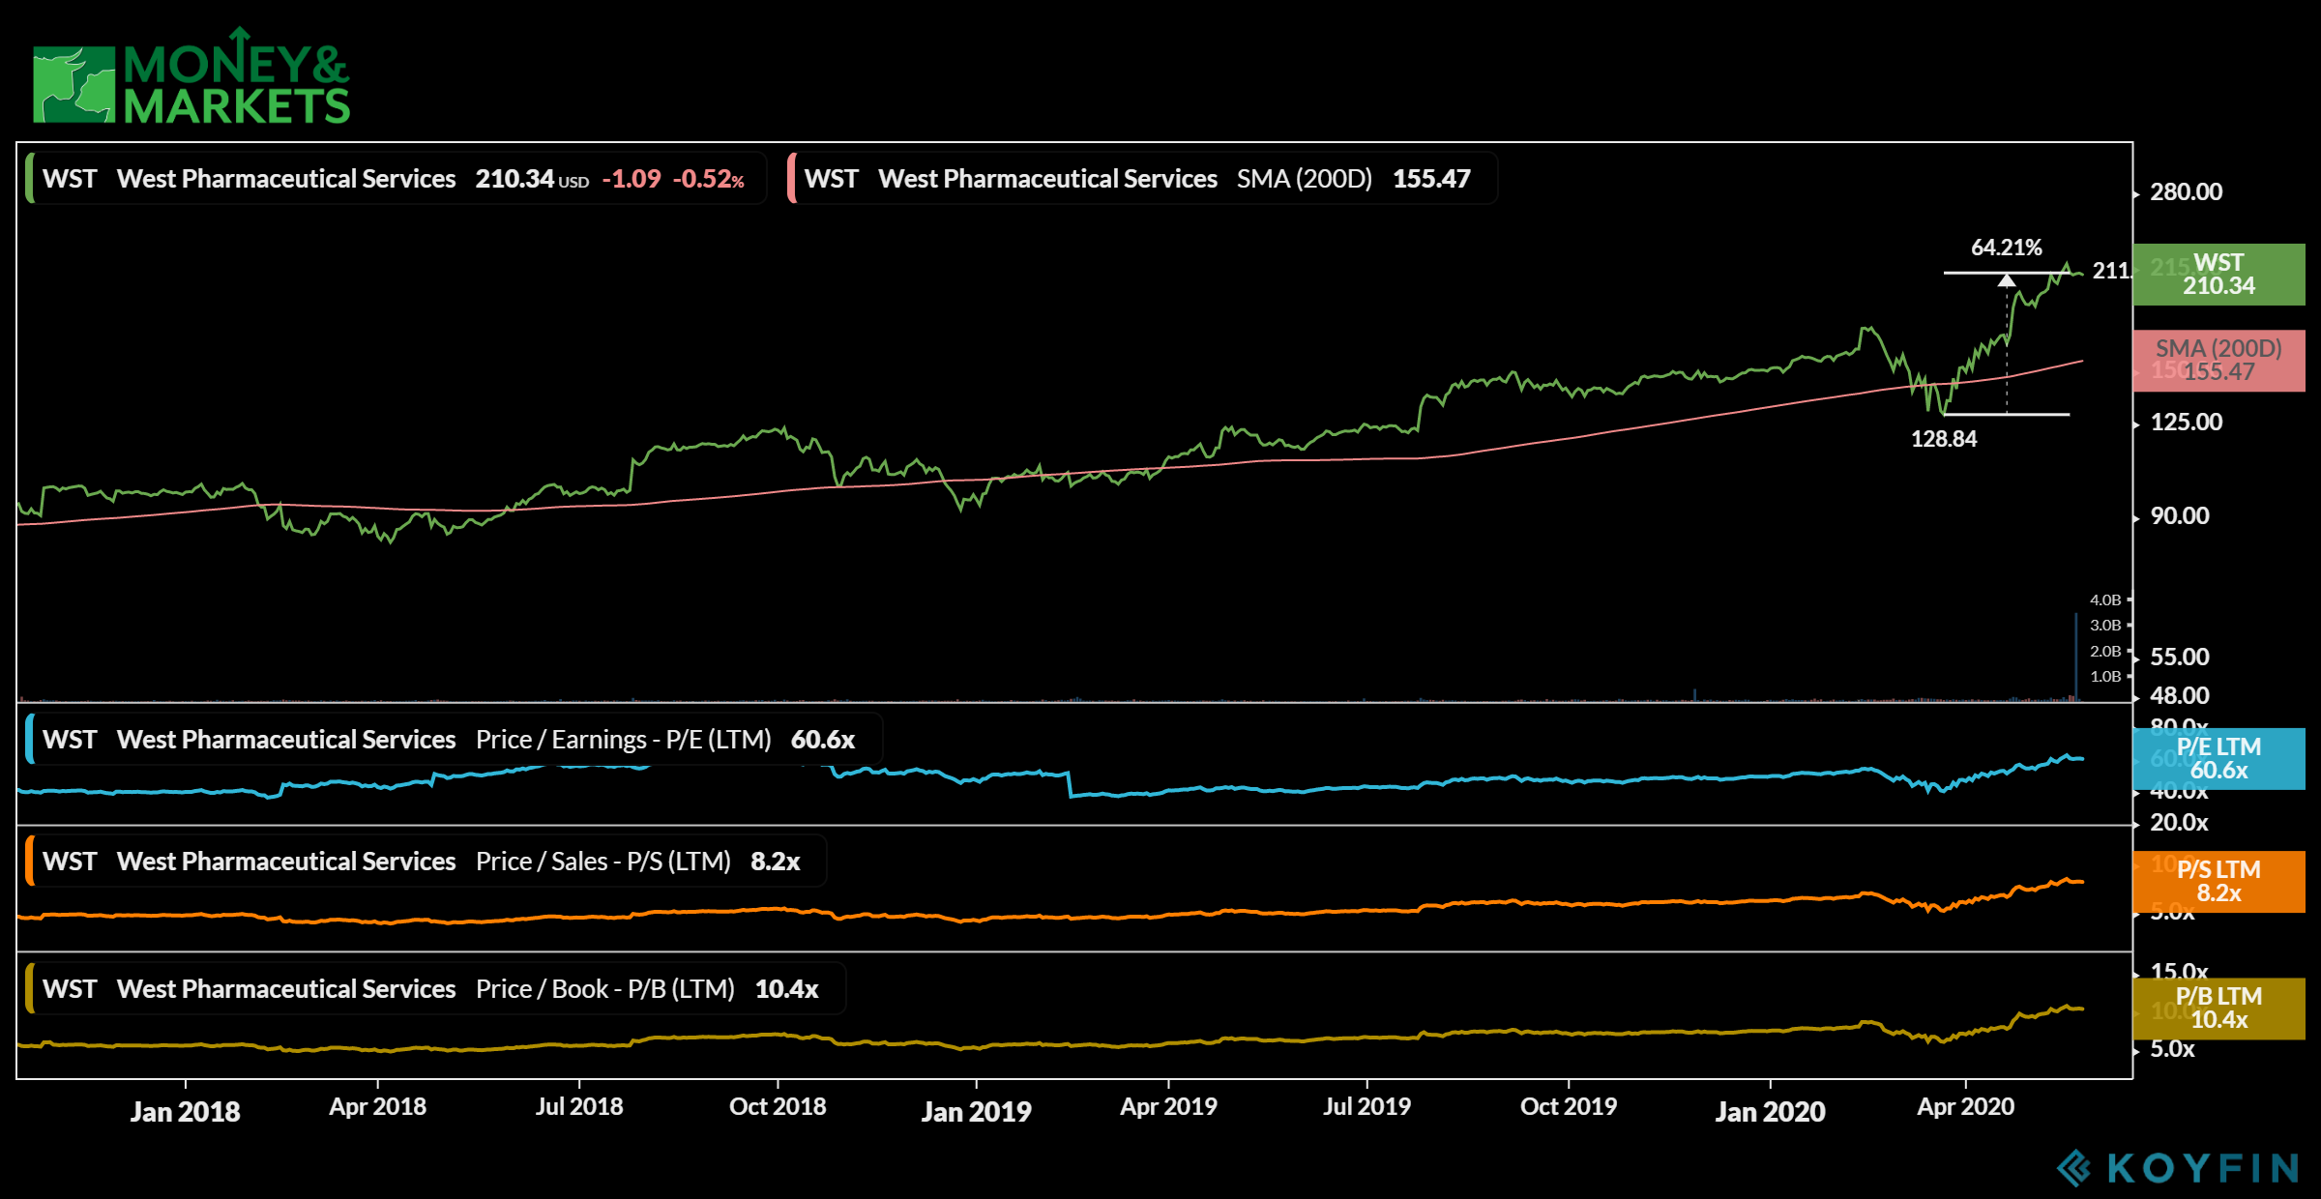Viewport: 2321px width, 1199px height.
Task: Click the tall volume spike bar
Action: [x=2075, y=656]
